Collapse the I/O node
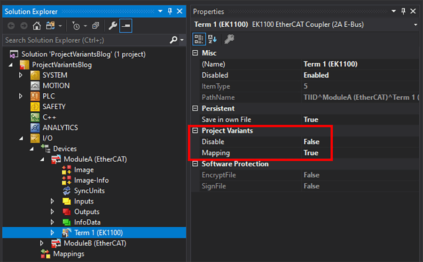The image size is (423, 262). point(21,138)
